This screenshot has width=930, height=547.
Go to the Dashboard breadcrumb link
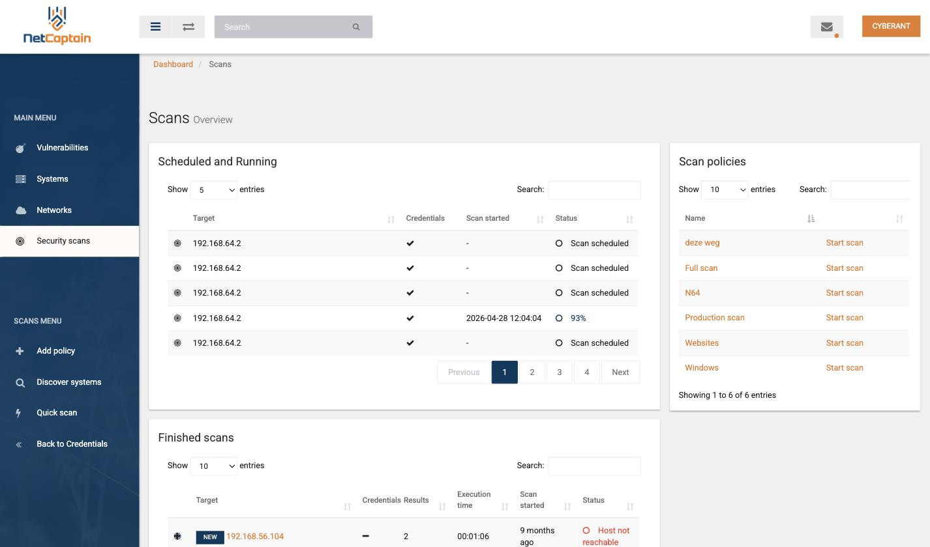(x=173, y=64)
